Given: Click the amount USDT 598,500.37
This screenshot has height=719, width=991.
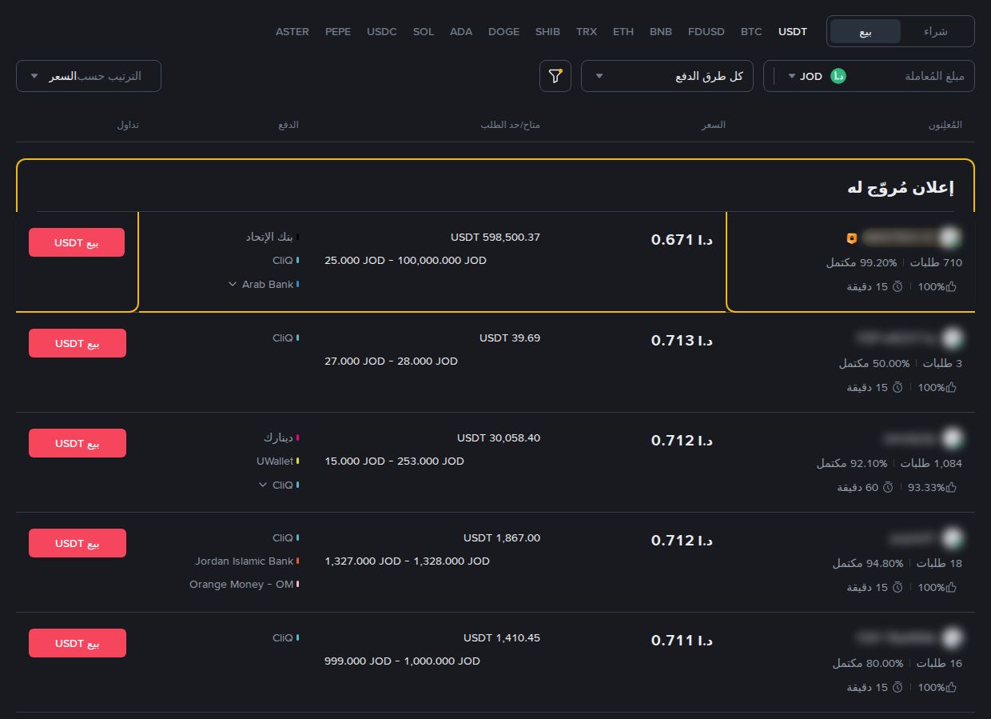Looking at the screenshot, I should (495, 237).
